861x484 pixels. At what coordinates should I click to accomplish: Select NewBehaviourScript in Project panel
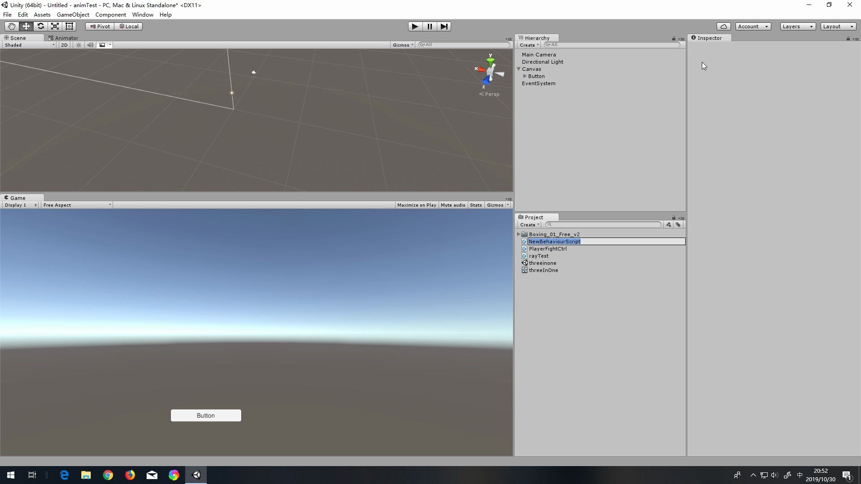click(554, 241)
